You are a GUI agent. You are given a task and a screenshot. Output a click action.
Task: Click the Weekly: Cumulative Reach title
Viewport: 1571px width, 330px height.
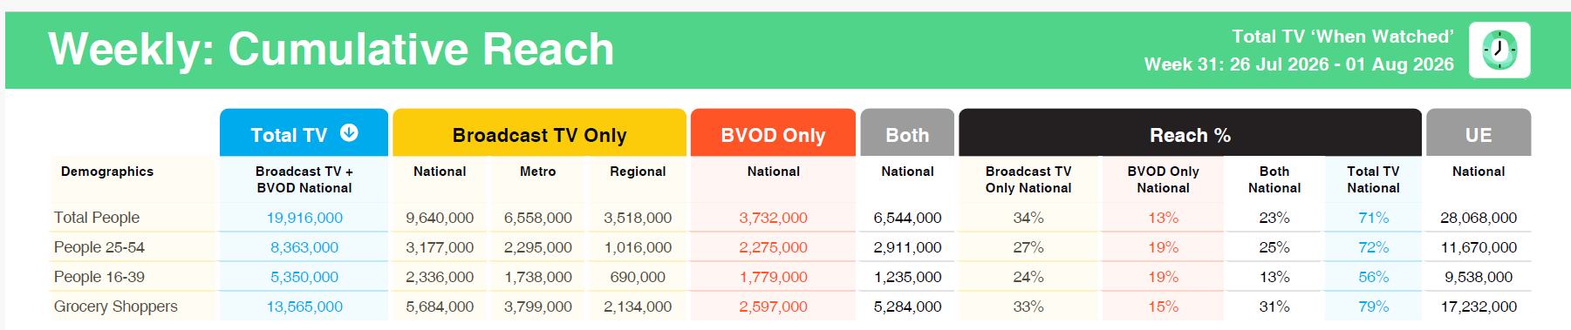(x=331, y=49)
